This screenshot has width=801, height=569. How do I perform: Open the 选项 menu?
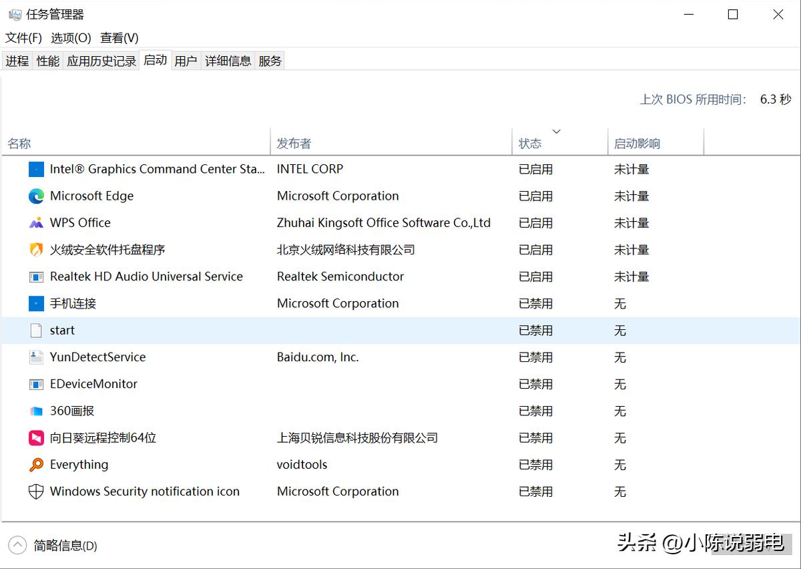[70, 38]
